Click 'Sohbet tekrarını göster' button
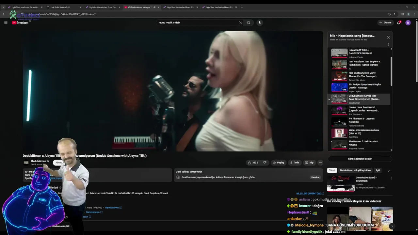The image size is (418, 235). tap(360, 159)
